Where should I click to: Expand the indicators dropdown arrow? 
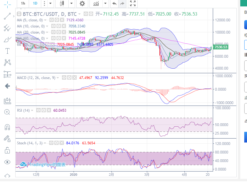pos(106,3)
